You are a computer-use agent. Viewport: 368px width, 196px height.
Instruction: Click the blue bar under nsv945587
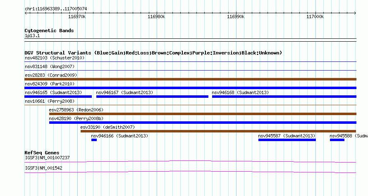287,140
